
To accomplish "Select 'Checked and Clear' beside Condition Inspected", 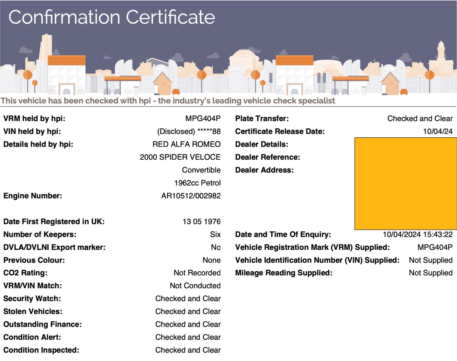I will [x=188, y=350].
